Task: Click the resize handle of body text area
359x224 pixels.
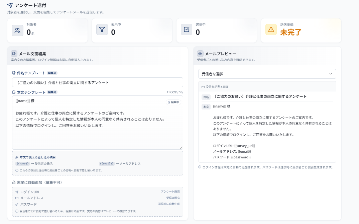Action: point(181,148)
